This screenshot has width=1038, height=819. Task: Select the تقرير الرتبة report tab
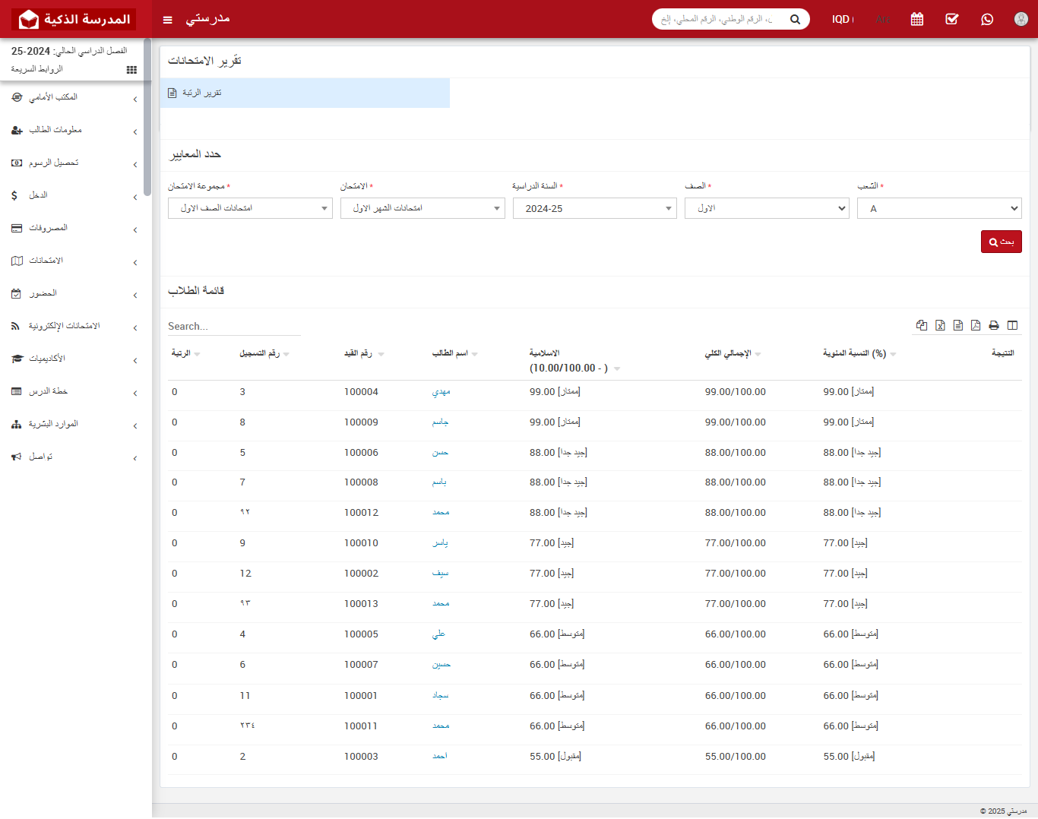(x=305, y=93)
